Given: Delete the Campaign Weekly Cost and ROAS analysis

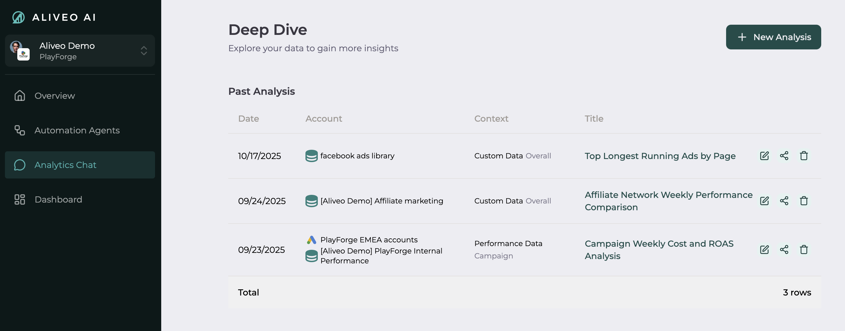Looking at the screenshot, I should point(803,250).
